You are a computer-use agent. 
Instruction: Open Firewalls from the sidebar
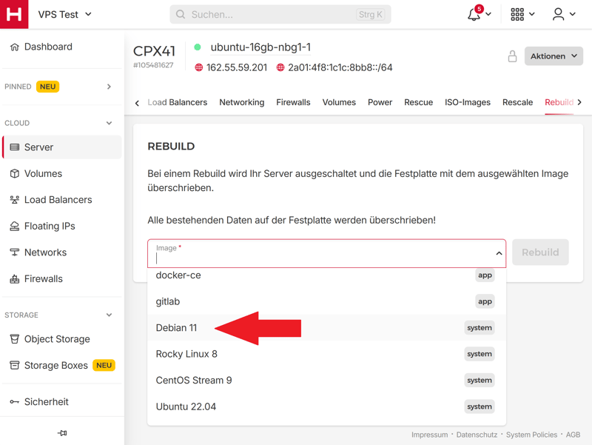point(43,279)
